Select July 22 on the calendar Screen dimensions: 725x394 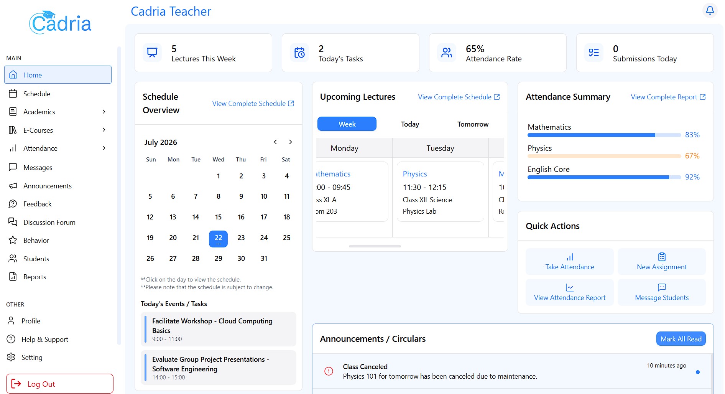coord(218,239)
